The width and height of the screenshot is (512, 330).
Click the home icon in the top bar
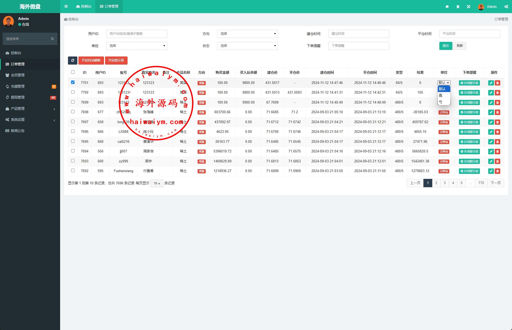[x=447, y=7]
